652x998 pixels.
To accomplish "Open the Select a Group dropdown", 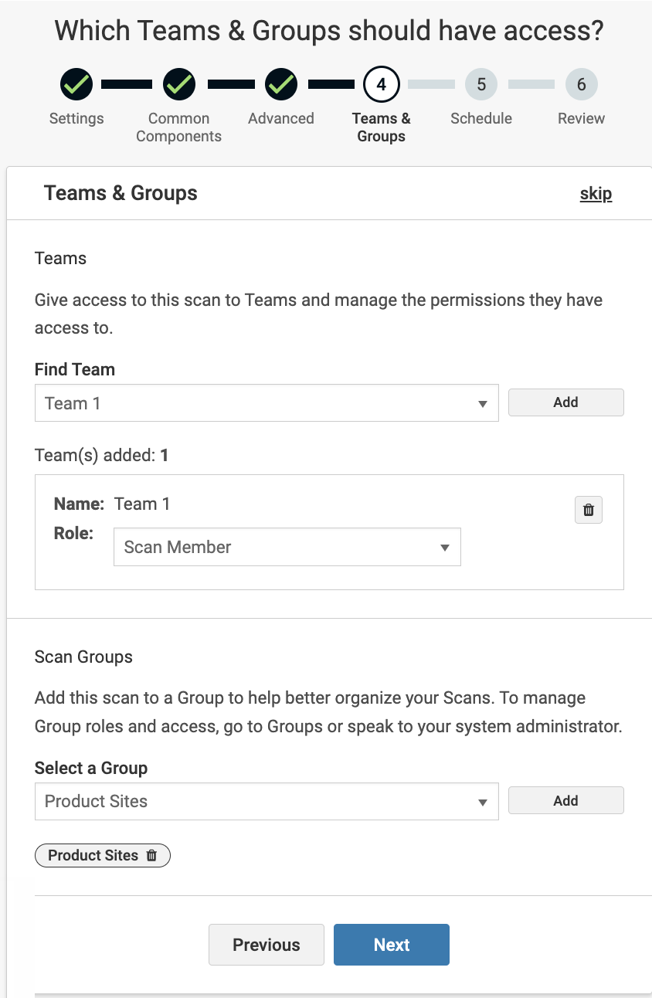I will (x=267, y=800).
